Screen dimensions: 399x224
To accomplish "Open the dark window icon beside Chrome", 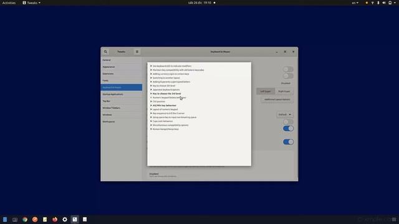I will click(x=15, y=220).
